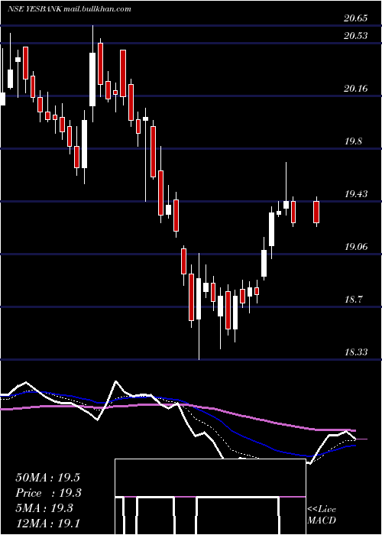Click the 12MA : 19.1 readout
The width and height of the screenshot is (382, 535).
[47, 524]
